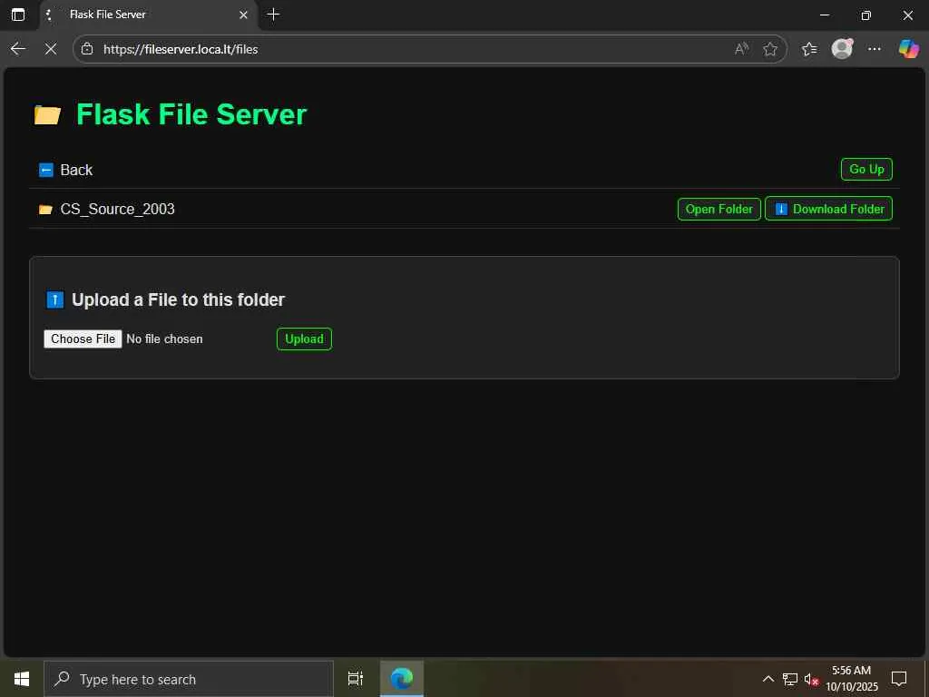This screenshot has height=697, width=929.
Task: Open the CS_Source_2003 folder name
Action: pos(117,210)
